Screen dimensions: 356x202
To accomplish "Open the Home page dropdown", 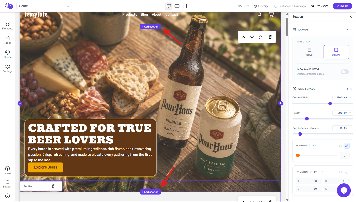I will point(44,6).
